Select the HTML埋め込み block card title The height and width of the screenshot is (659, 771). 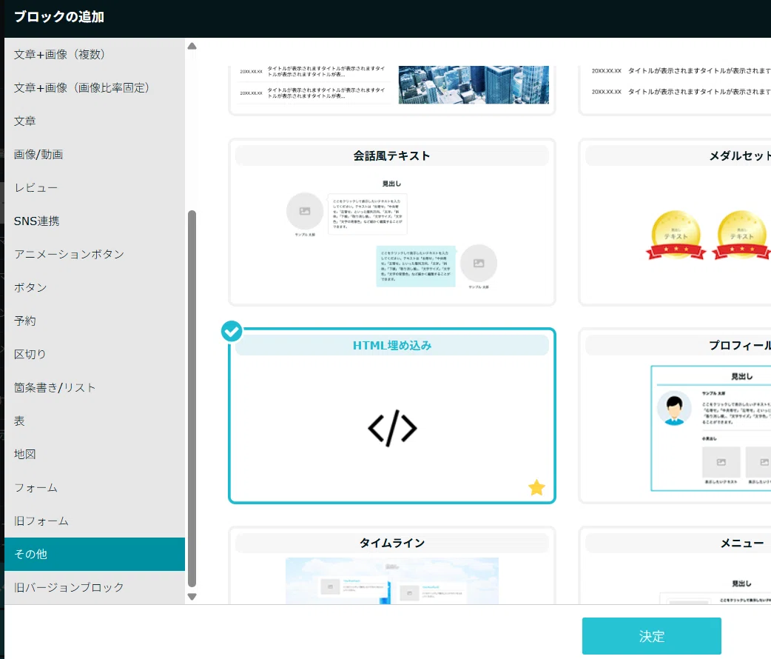(x=392, y=346)
